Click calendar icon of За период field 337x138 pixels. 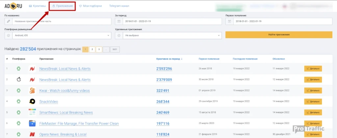[x=119, y=21]
